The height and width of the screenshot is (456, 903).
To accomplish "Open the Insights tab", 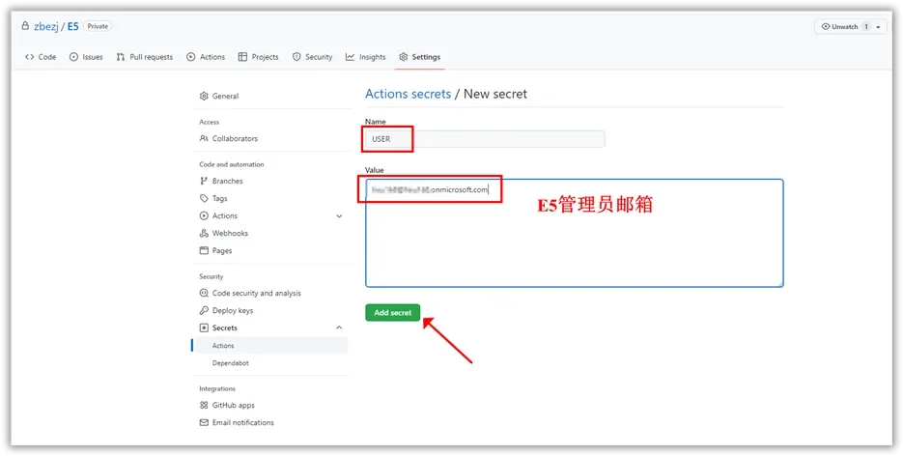I will coord(365,57).
